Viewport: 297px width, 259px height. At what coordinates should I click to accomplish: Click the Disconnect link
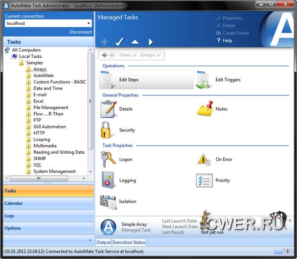81,32
